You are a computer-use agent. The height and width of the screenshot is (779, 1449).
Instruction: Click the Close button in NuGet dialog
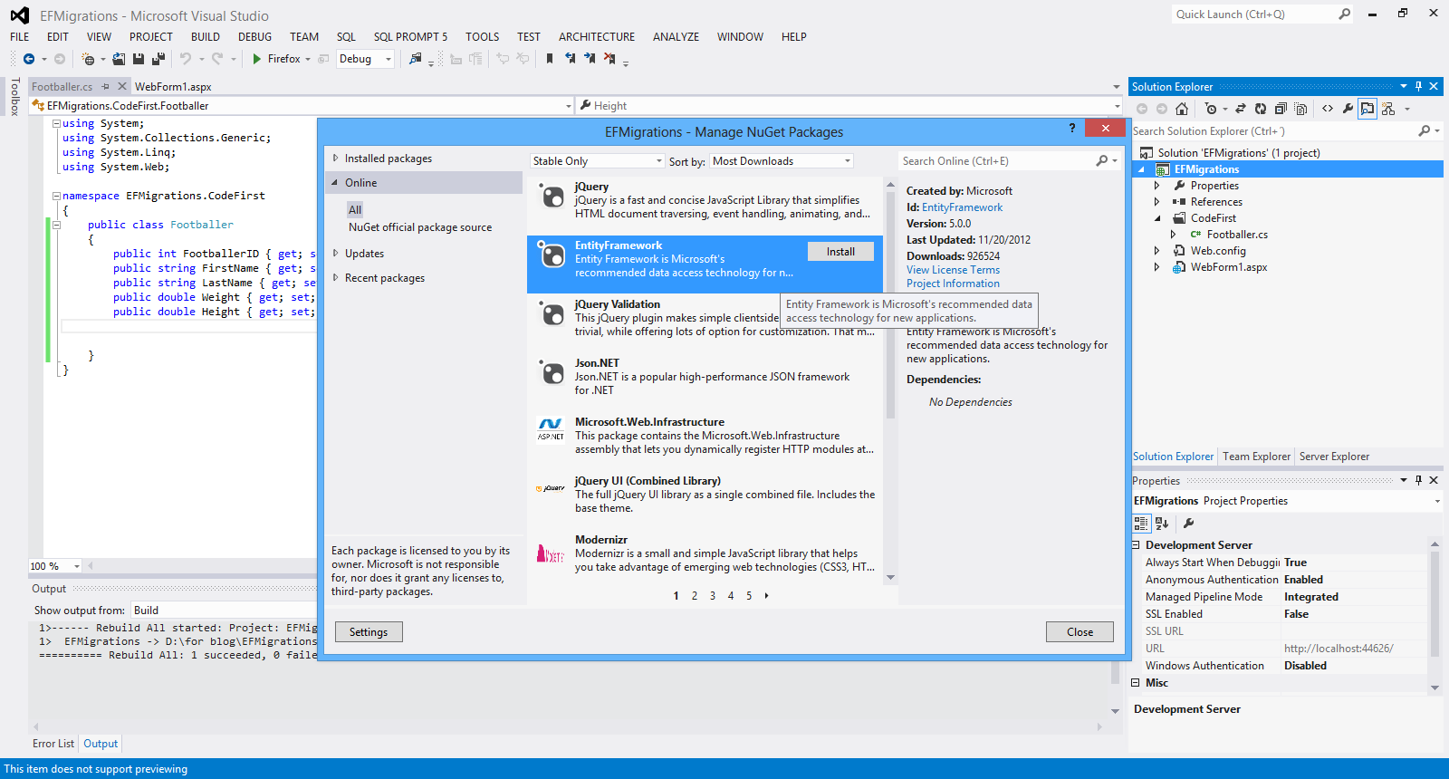(1080, 632)
